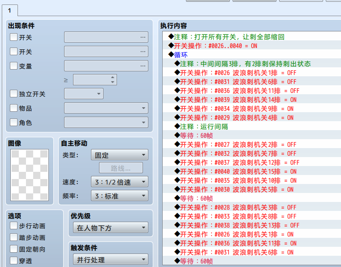Select 波浪刺机关15排 = ON command
341x267 pixels.
coord(252,171)
